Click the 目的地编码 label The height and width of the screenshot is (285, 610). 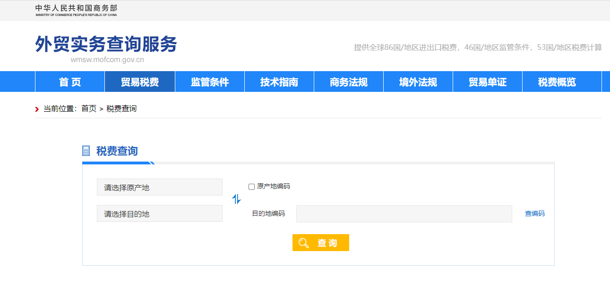click(268, 213)
